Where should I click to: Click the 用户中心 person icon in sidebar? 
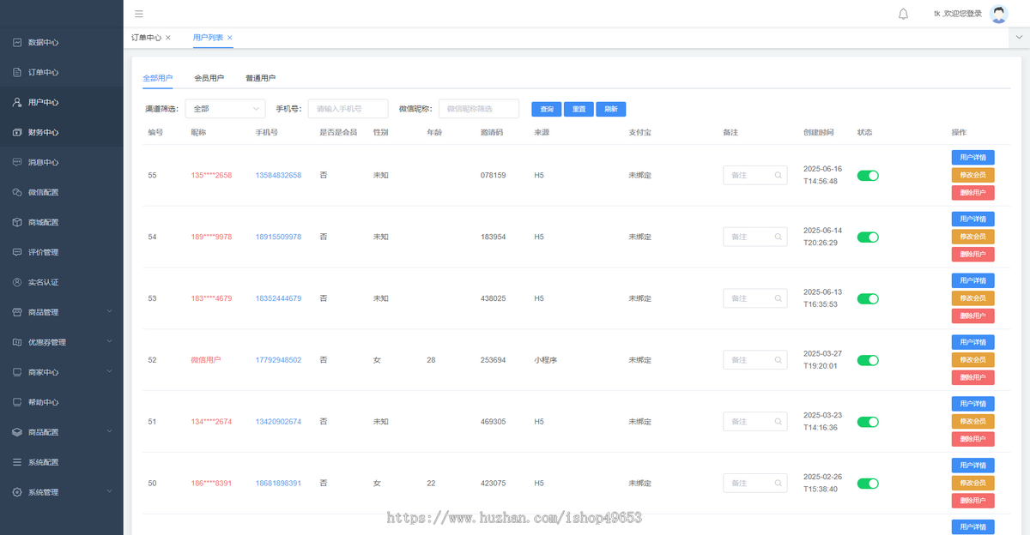(17, 102)
